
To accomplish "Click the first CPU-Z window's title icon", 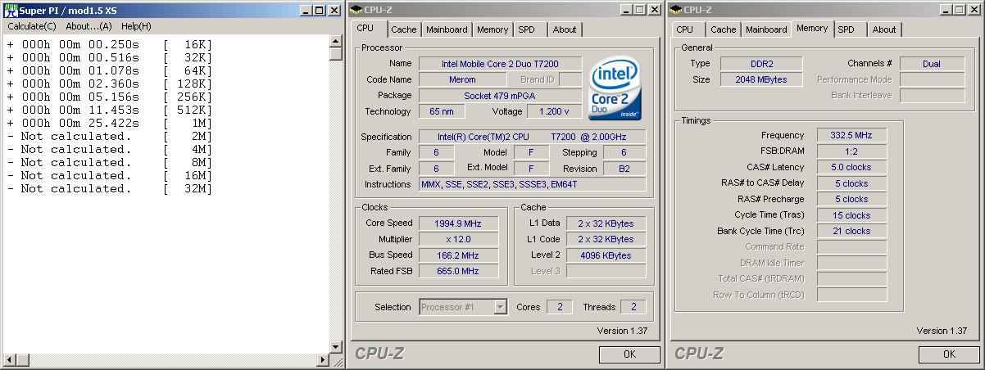I will [x=356, y=10].
